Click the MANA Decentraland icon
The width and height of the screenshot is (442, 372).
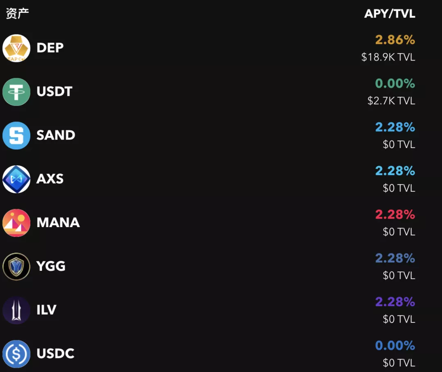pos(16,223)
